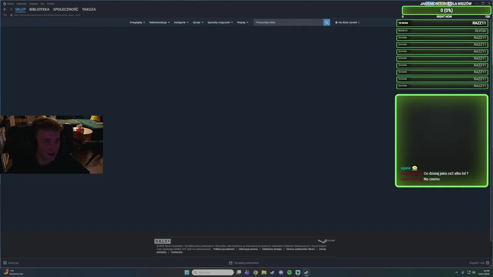Launch Google Chrome from the taskbar
493x277 pixels.
point(255,272)
